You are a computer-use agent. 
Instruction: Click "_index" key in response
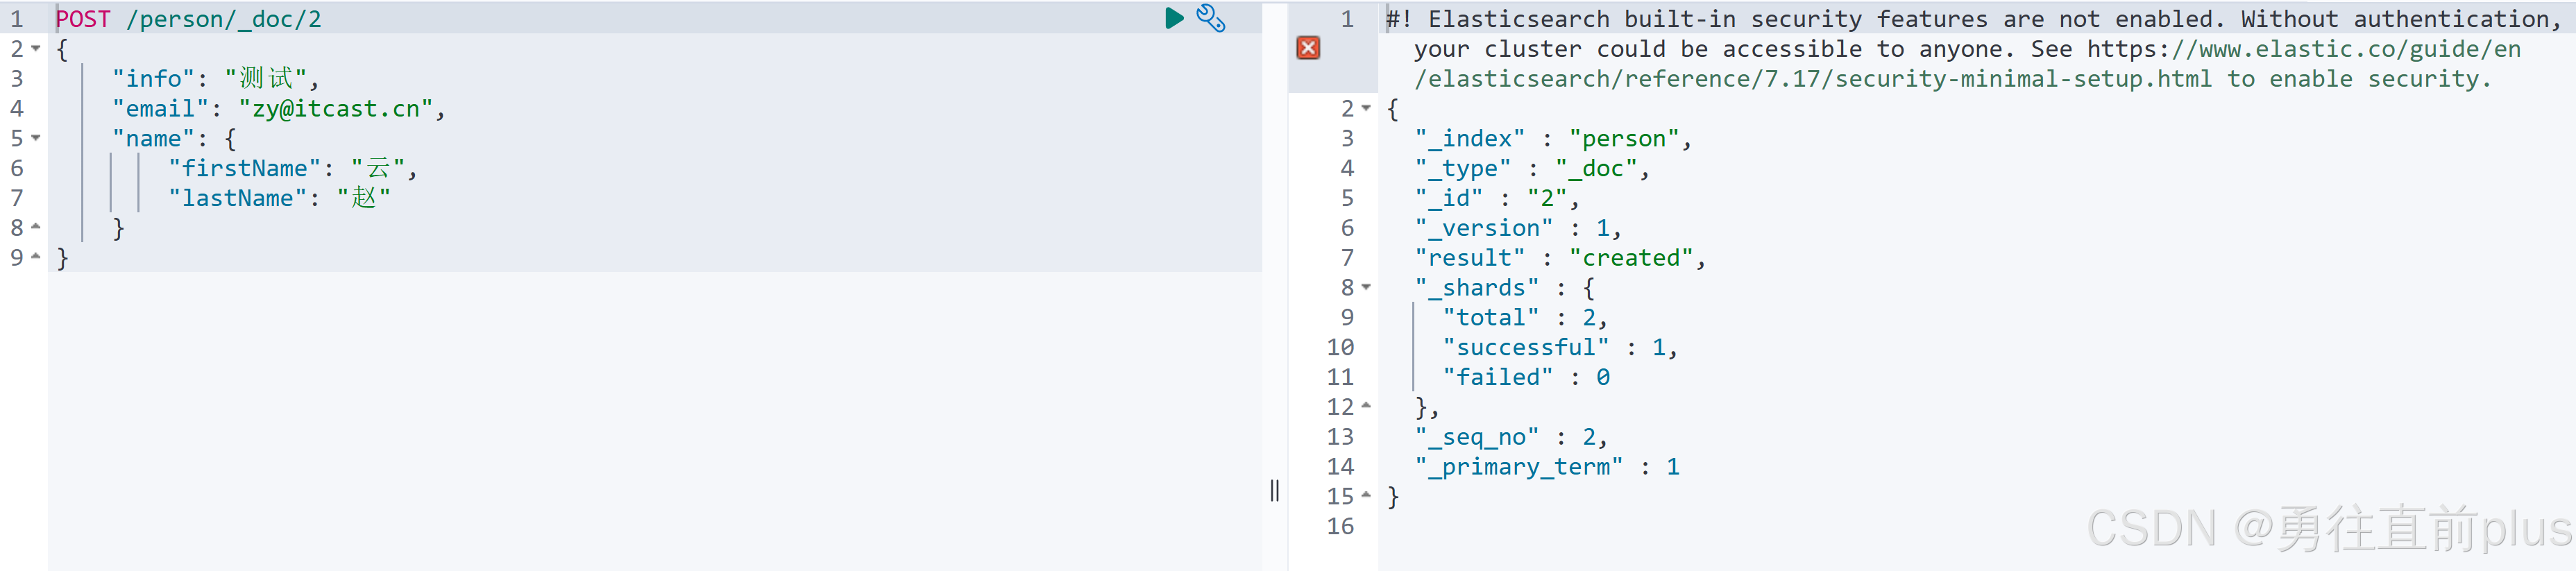(x=1469, y=138)
